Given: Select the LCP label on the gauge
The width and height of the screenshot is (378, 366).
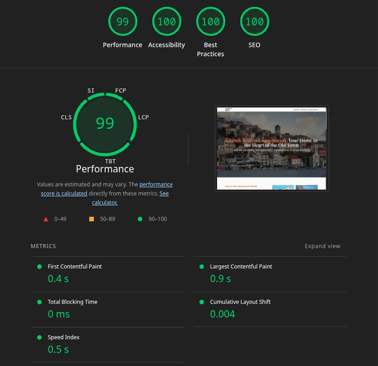Looking at the screenshot, I should pyautogui.click(x=143, y=117).
